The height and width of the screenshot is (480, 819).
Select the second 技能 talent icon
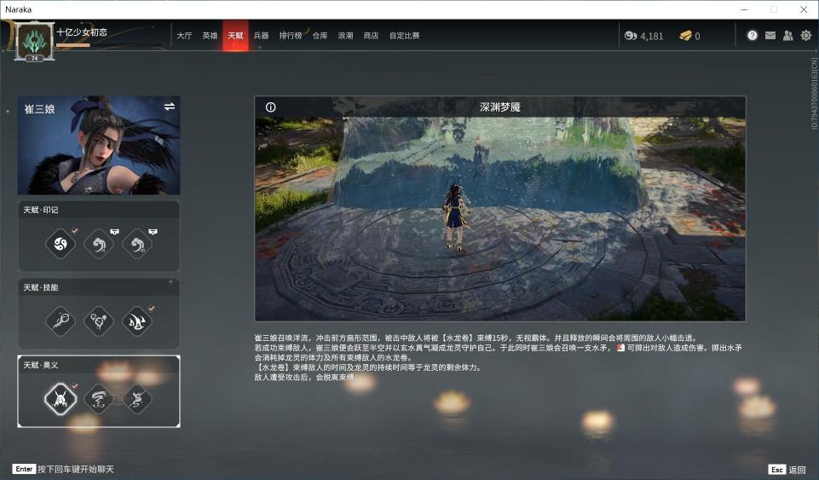(x=99, y=321)
